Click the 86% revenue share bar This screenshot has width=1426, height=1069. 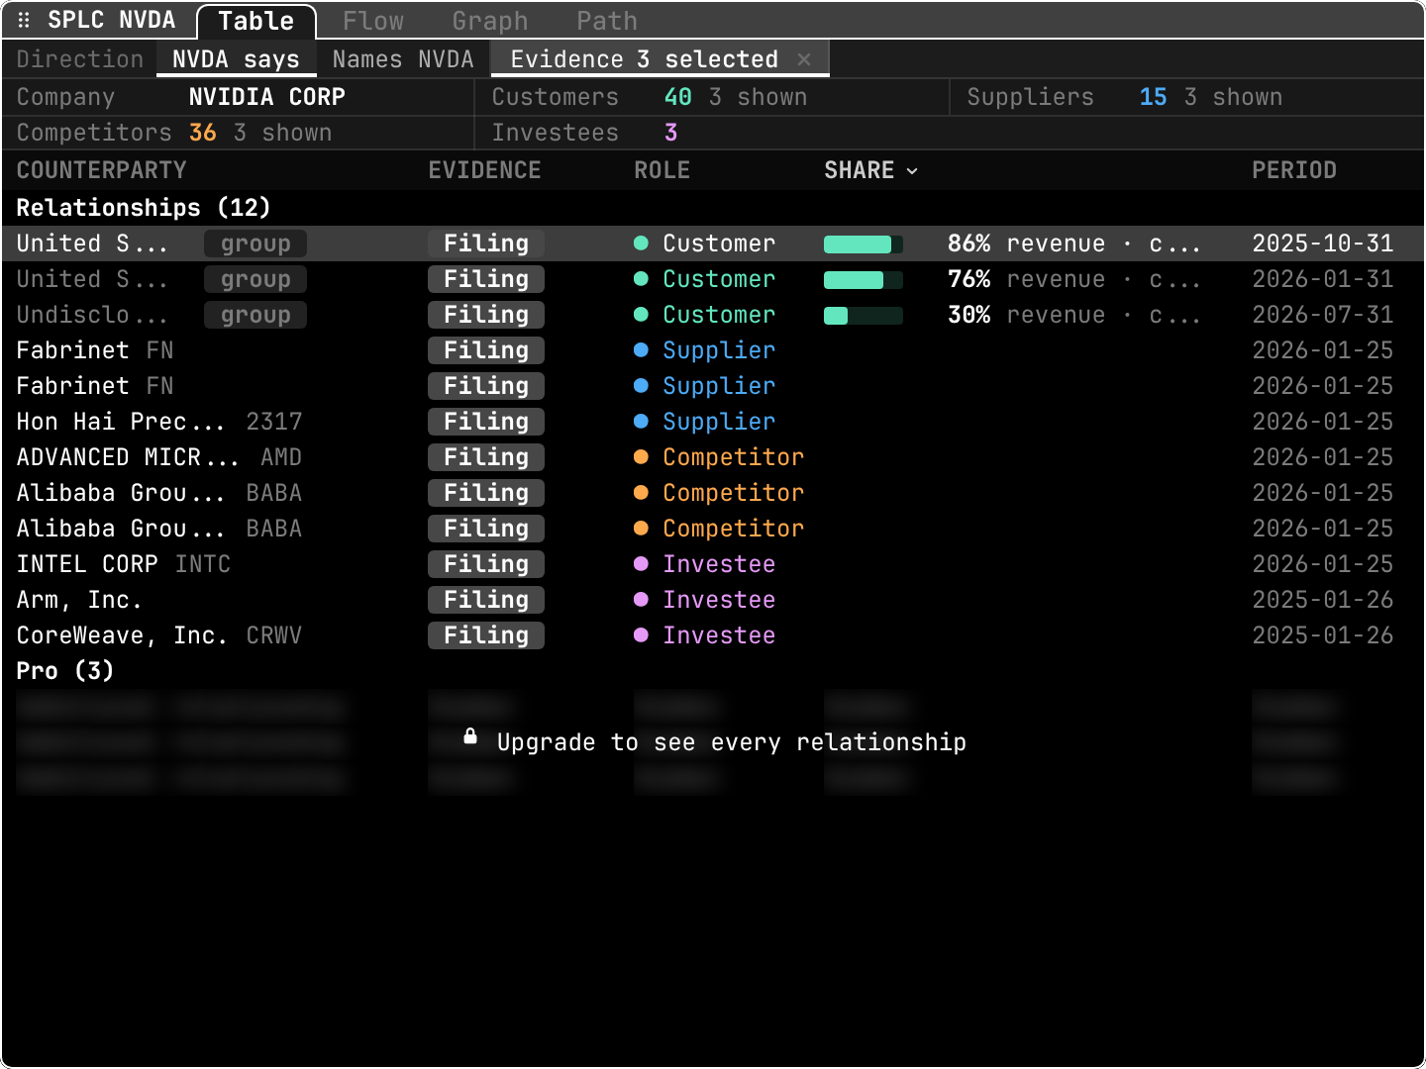(x=864, y=243)
